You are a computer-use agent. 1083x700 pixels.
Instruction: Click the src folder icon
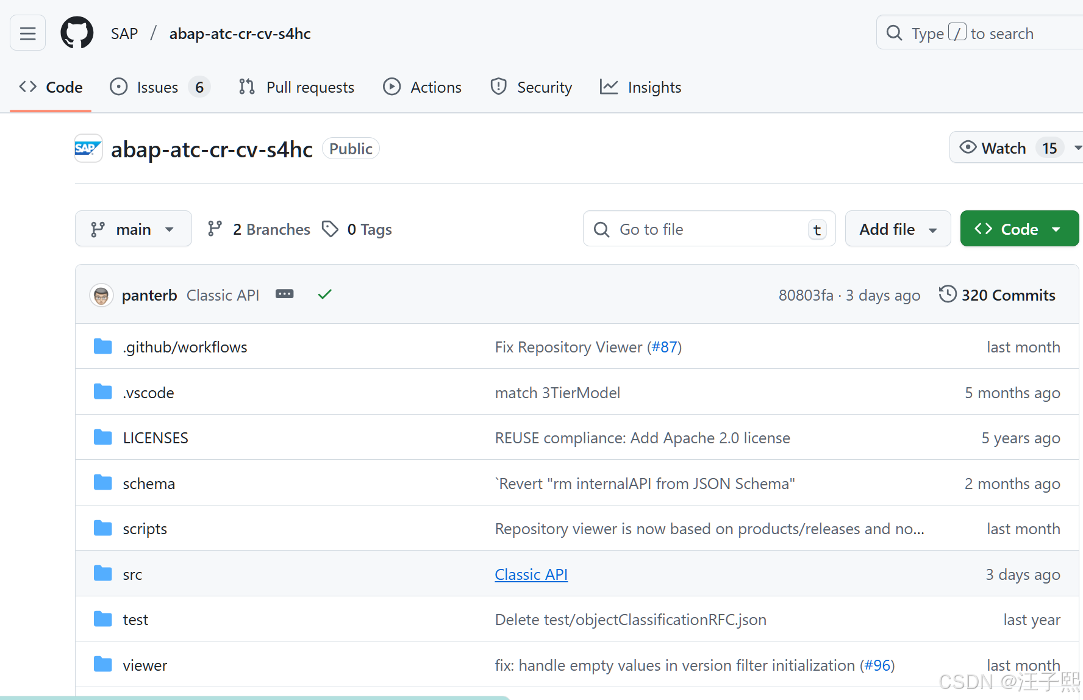102,574
